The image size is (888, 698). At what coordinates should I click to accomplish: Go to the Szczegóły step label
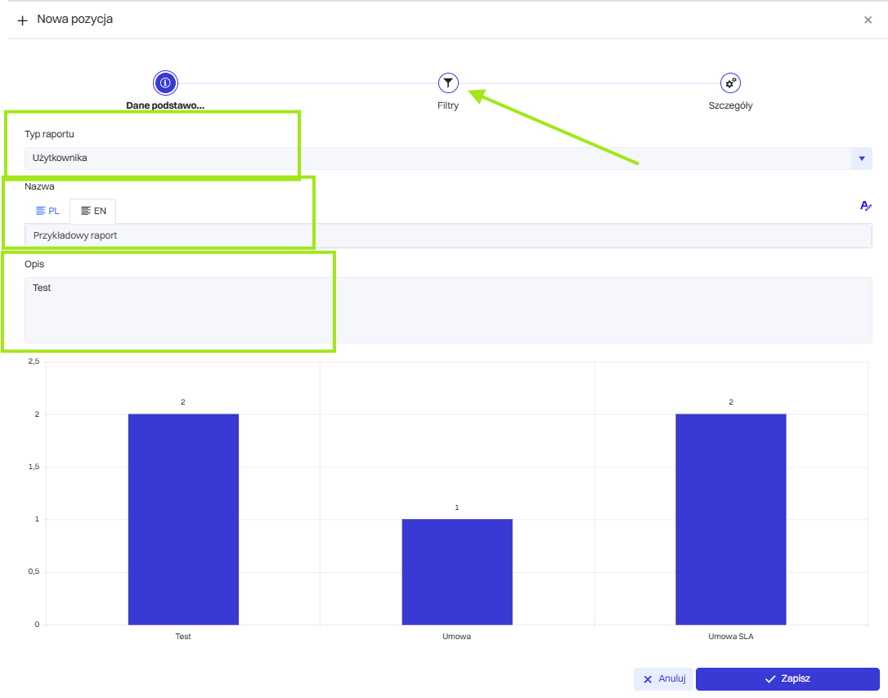coord(730,105)
